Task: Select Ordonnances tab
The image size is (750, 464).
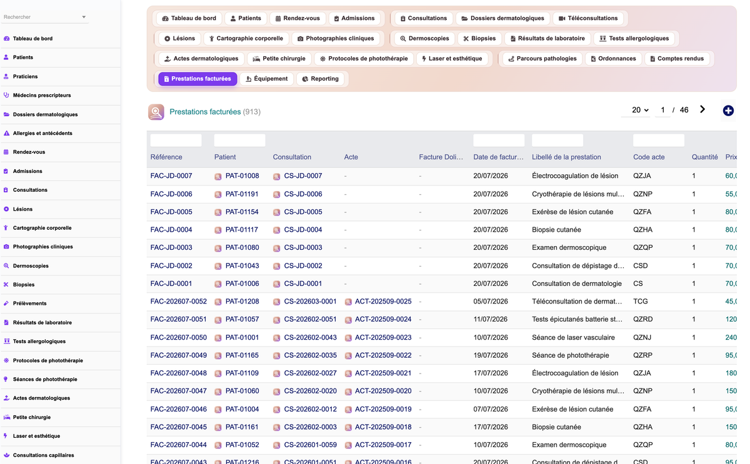Action: click(613, 59)
